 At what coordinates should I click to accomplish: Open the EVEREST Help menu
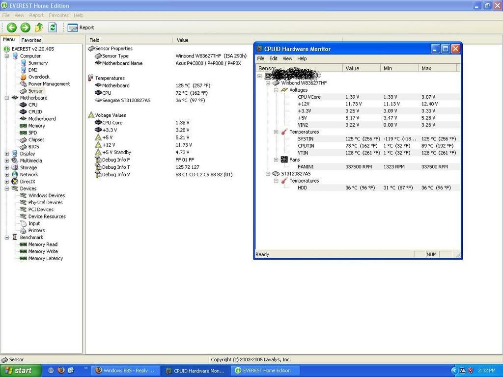(x=78, y=15)
